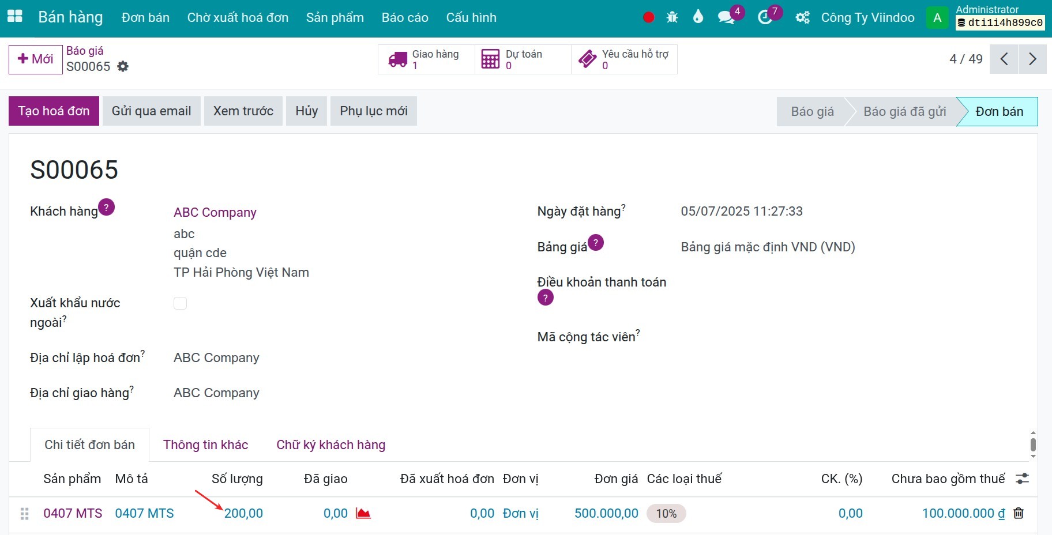Go to next record arrow
The height and width of the screenshot is (535, 1052).
pos(1032,59)
